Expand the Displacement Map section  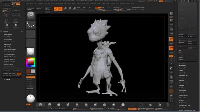(185, 105)
